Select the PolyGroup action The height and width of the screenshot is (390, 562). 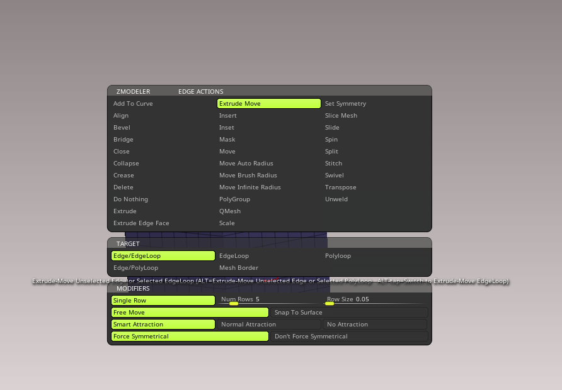[x=234, y=199]
